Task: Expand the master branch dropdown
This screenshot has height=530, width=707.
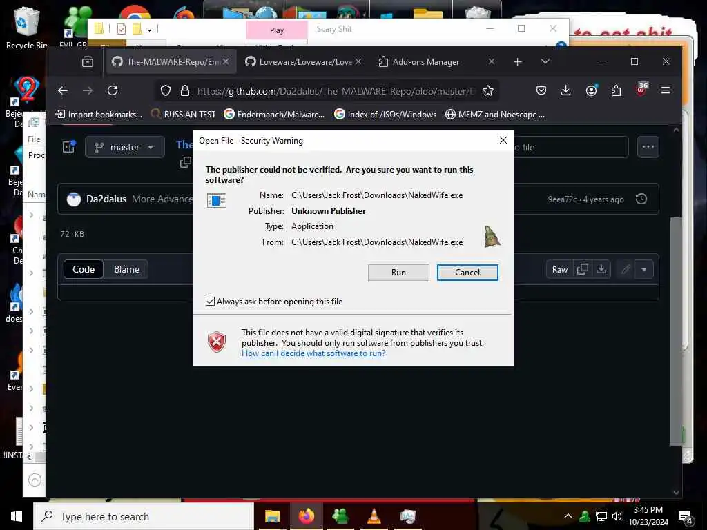Action: (124, 147)
